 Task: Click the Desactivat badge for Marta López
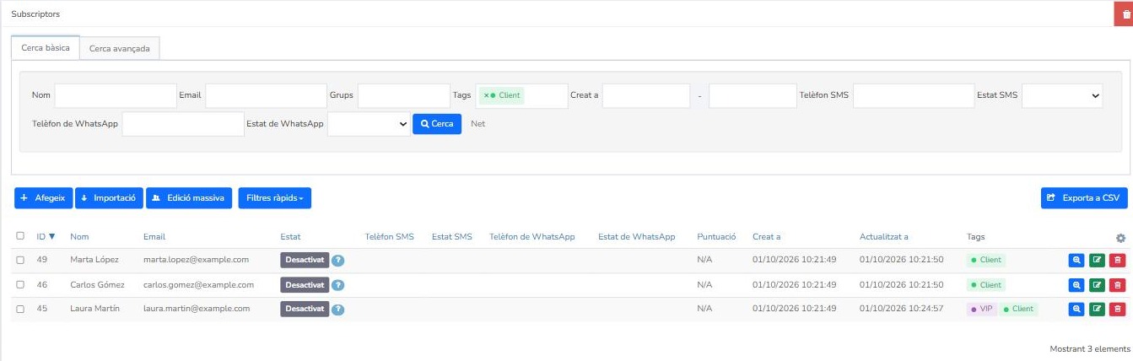click(x=305, y=261)
